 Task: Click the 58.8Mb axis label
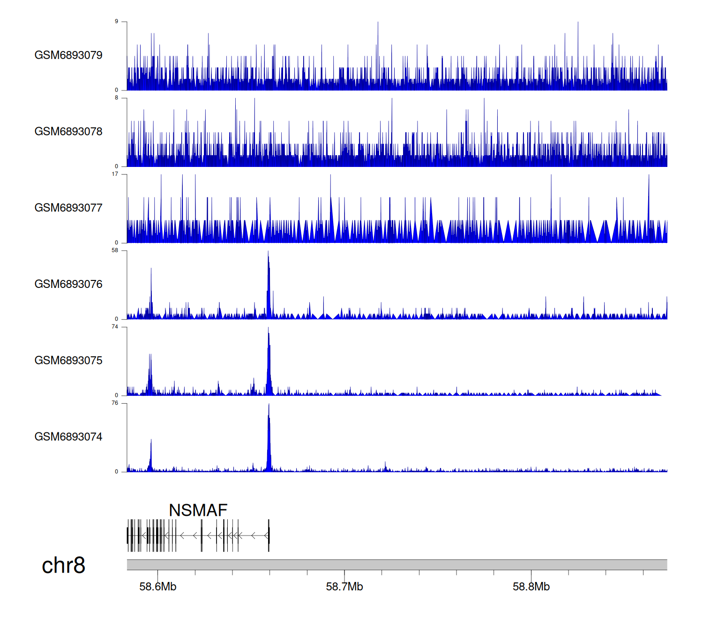tap(531, 587)
